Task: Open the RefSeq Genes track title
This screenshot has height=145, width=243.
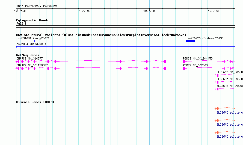Action: (x=28, y=55)
